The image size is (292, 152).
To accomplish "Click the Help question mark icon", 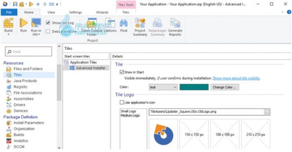I will coord(289,12).
